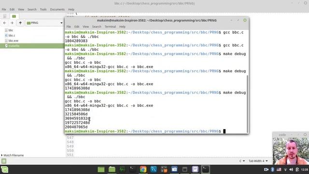Select makefile in the file browser

14,46
